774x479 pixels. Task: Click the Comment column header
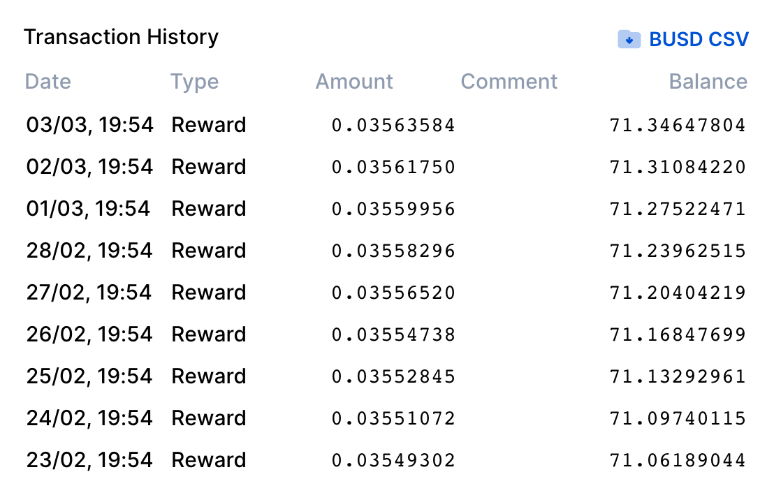point(509,82)
